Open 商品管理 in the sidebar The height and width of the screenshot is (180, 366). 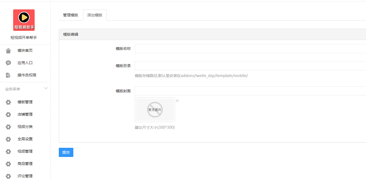25,164
